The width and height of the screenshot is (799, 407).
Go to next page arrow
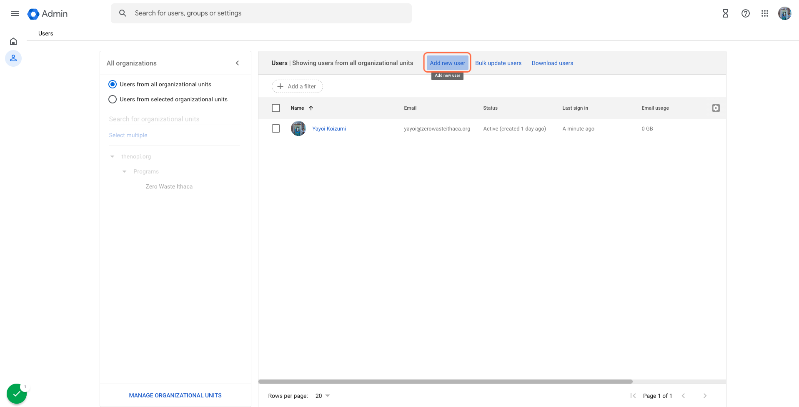705,396
